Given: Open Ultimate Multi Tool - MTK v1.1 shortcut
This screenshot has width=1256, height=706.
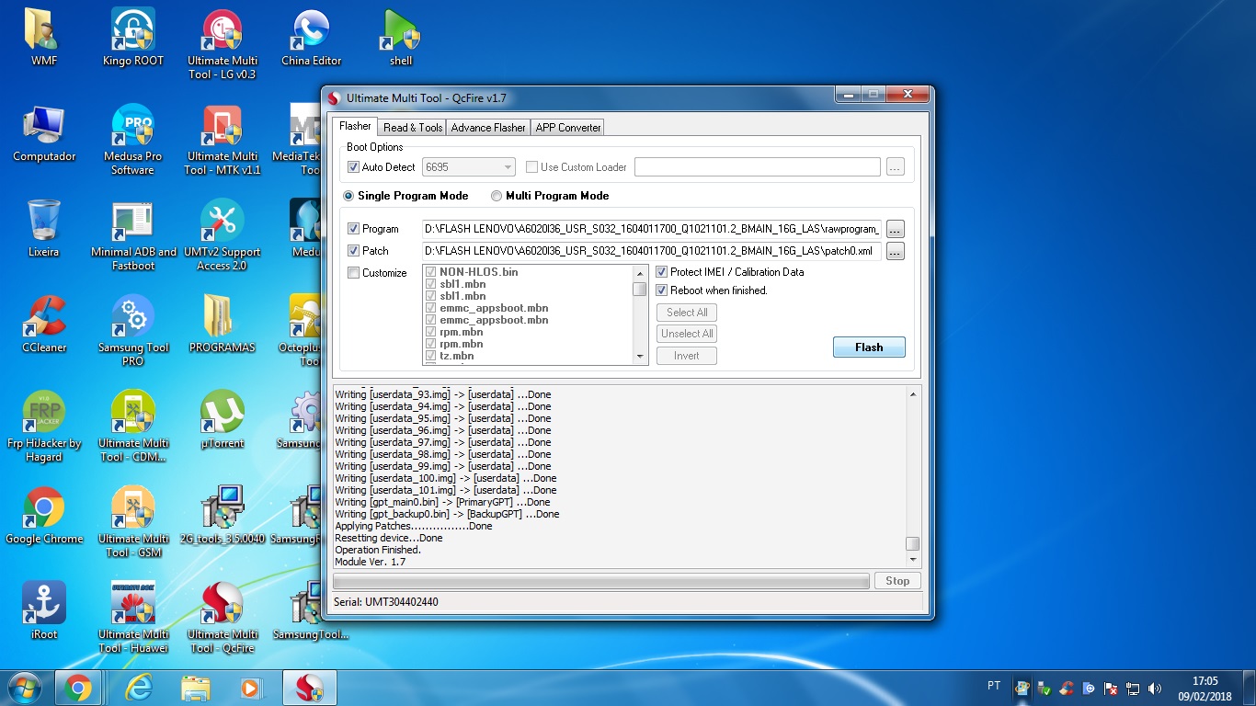Looking at the screenshot, I should click(222, 140).
